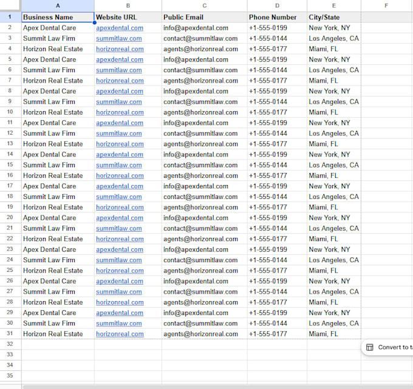This screenshot has width=413, height=389.
Task: Click the Convert to table icon
Action: 369,347
